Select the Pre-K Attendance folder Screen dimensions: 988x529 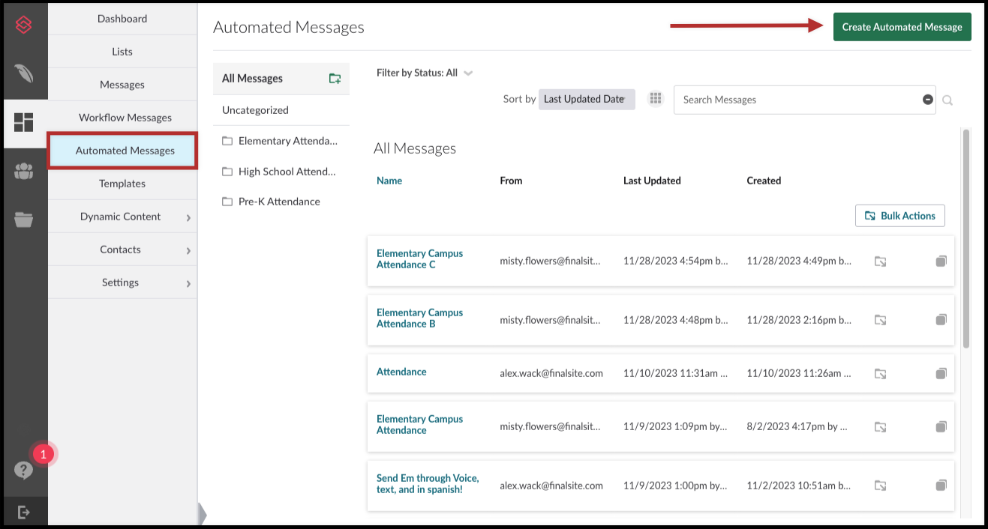[x=280, y=201]
